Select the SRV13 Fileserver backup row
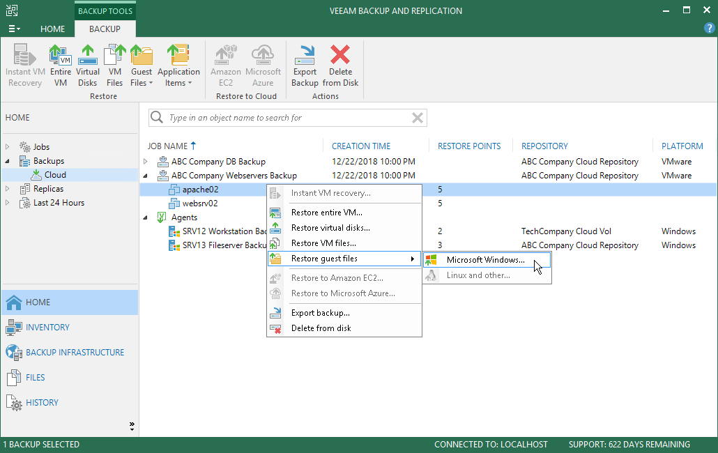718x453 pixels. click(224, 245)
